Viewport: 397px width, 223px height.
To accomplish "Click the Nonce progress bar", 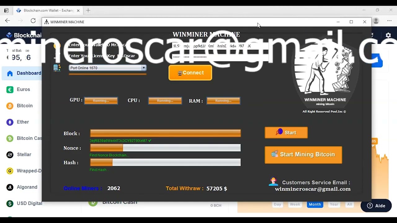I will [165, 148].
